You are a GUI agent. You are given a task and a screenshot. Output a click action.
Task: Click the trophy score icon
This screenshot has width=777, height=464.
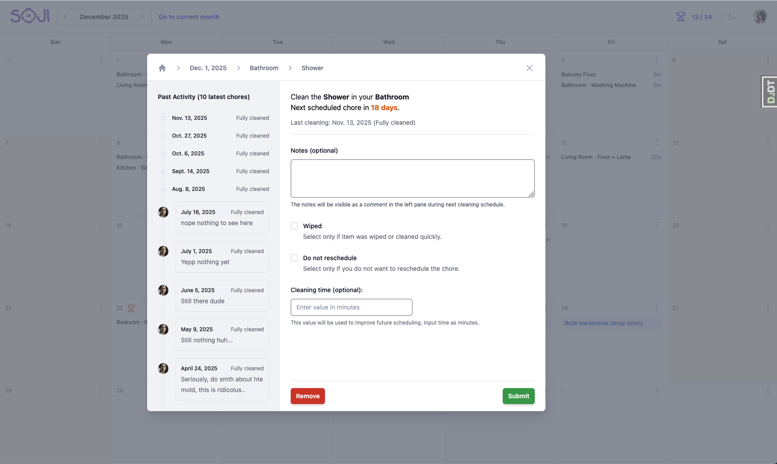pyautogui.click(x=681, y=17)
